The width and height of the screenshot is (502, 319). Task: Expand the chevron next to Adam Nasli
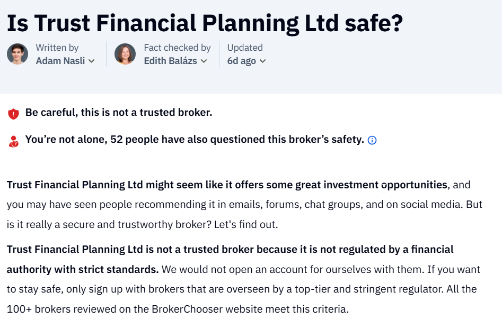(x=92, y=61)
